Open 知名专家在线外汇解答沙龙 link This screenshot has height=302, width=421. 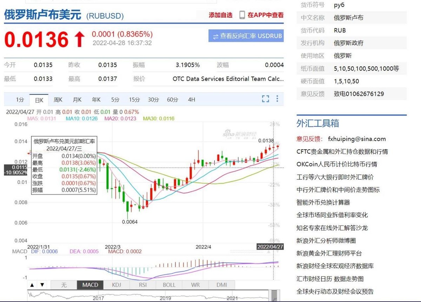(332, 228)
